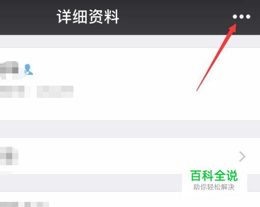Expand the row with the right chevron
Viewport: 260px width, 207px height.
(x=242, y=157)
